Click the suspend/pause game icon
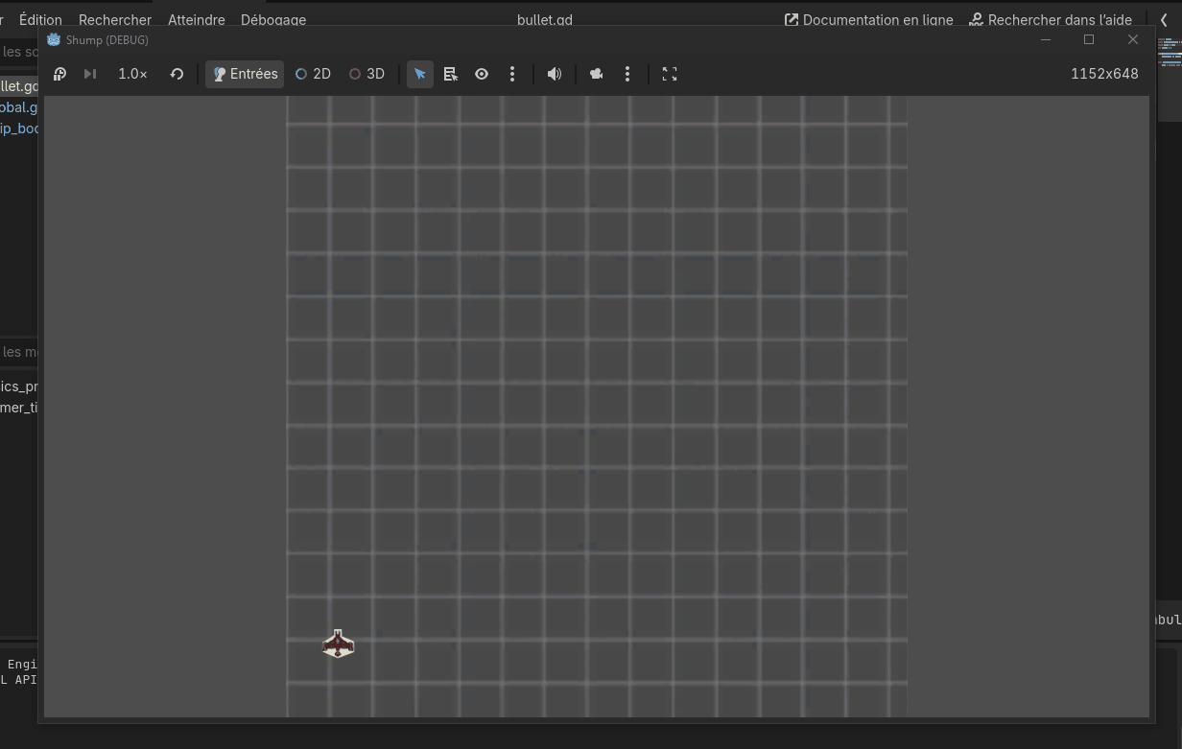The width and height of the screenshot is (1182, 749). click(59, 74)
